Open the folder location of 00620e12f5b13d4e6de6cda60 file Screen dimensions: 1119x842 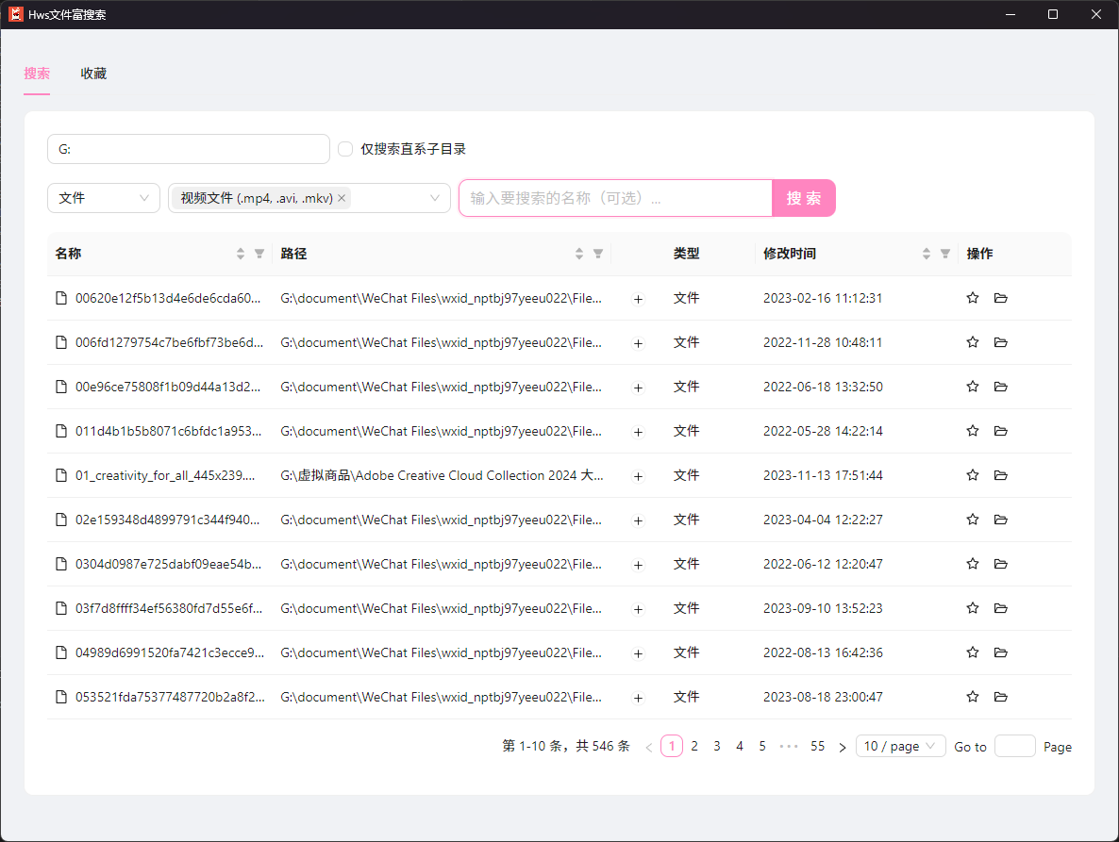(x=1000, y=298)
